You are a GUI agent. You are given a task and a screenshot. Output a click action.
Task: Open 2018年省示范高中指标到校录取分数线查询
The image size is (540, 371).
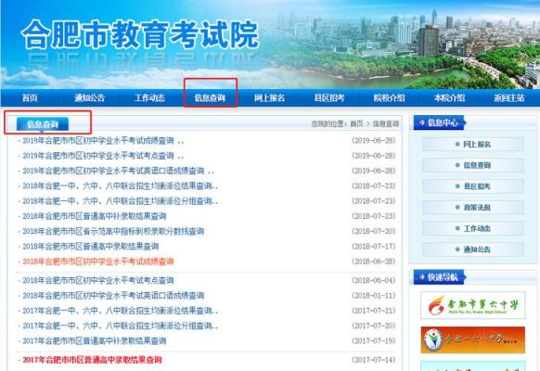tap(113, 232)
